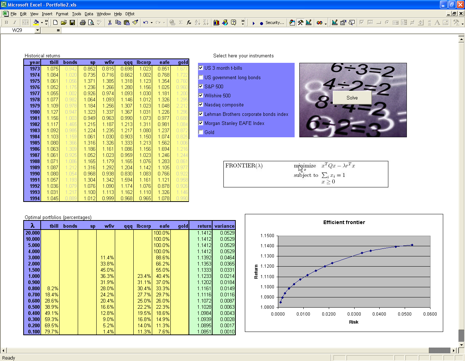
Task: Expand the Undo history dropdown
Action: (x=151, y=22)
